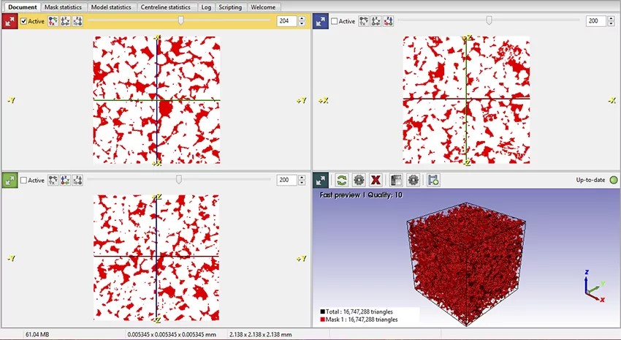Click the green view slice slider handle
Viewport: 621px width, 340px height.
178,180
